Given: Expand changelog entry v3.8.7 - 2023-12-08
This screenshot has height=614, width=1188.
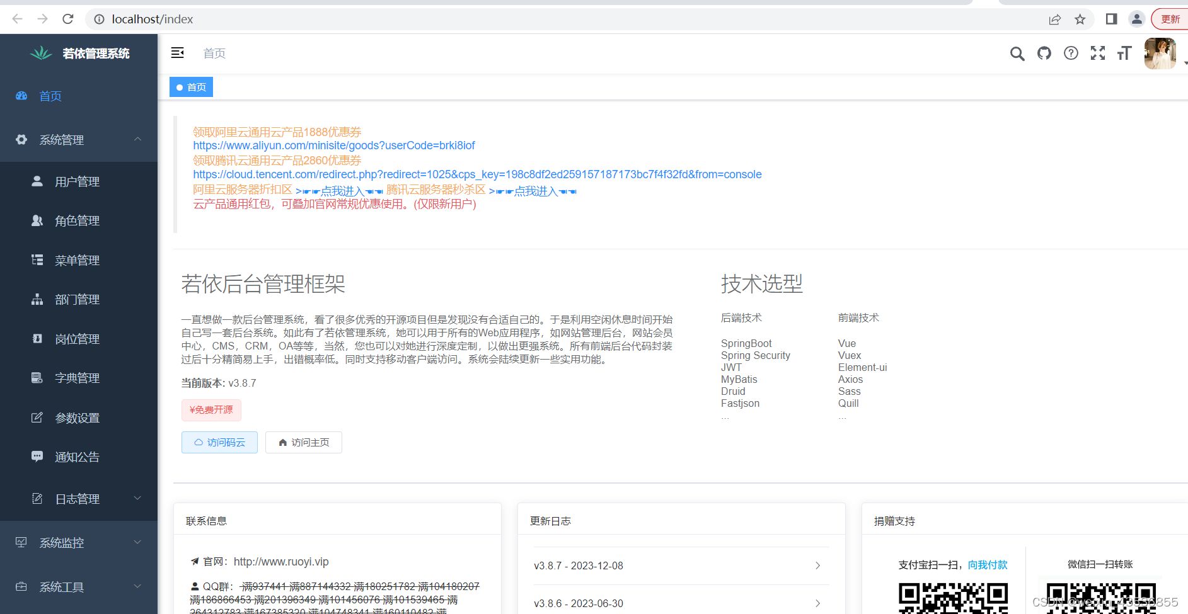Looking at the screenshot, I should coord(681,566).
